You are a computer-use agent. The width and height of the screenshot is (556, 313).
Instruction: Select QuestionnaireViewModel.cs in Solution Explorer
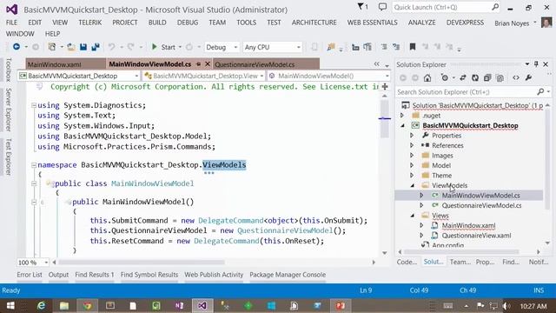pyautogui.click(x=481, y=205)
